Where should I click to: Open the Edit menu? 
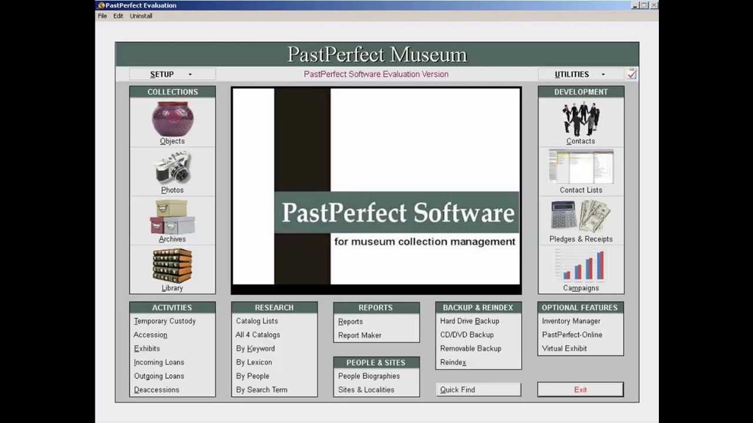point(118,16)
